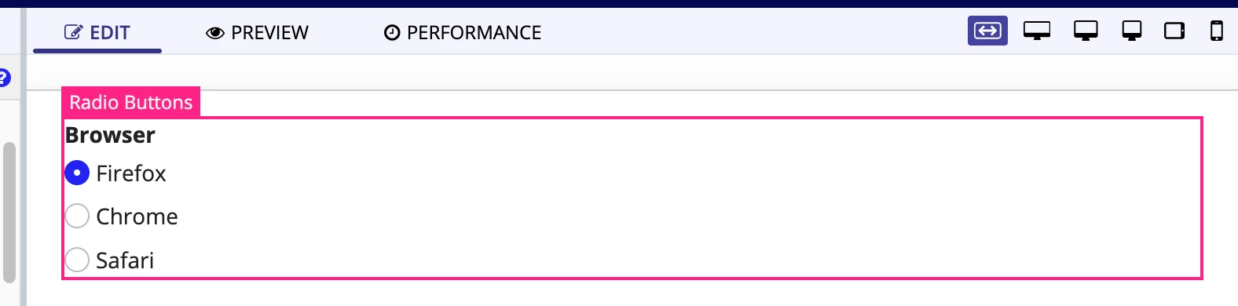Switch to the PREVIEW tab
1238x306 pixels.
(258, 33)
